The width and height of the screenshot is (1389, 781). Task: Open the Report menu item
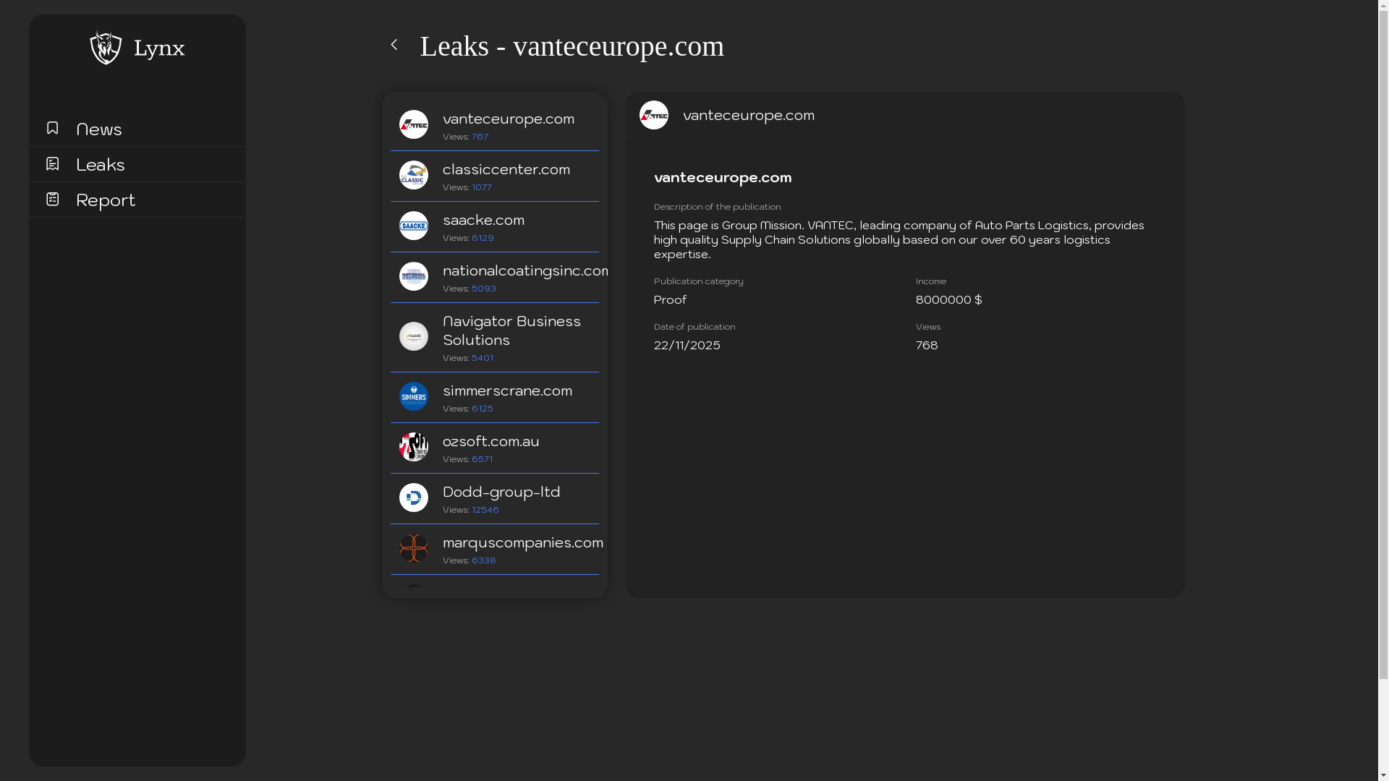tap(106, 200)
